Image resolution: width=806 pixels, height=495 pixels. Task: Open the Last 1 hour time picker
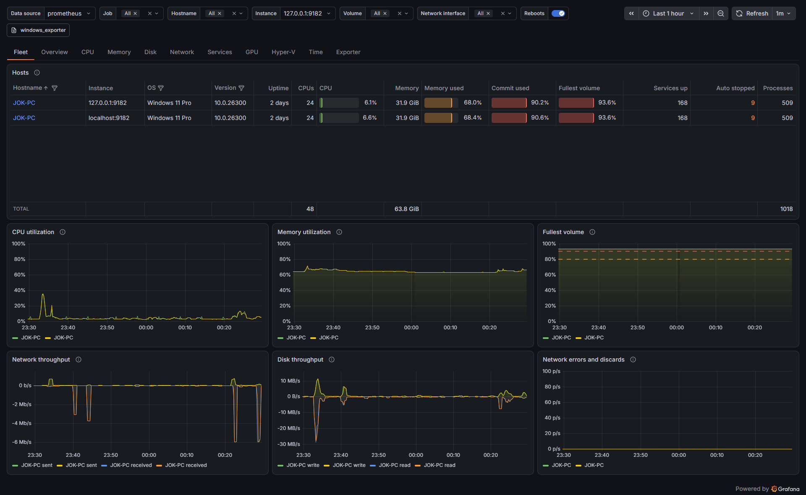point(669,13)
